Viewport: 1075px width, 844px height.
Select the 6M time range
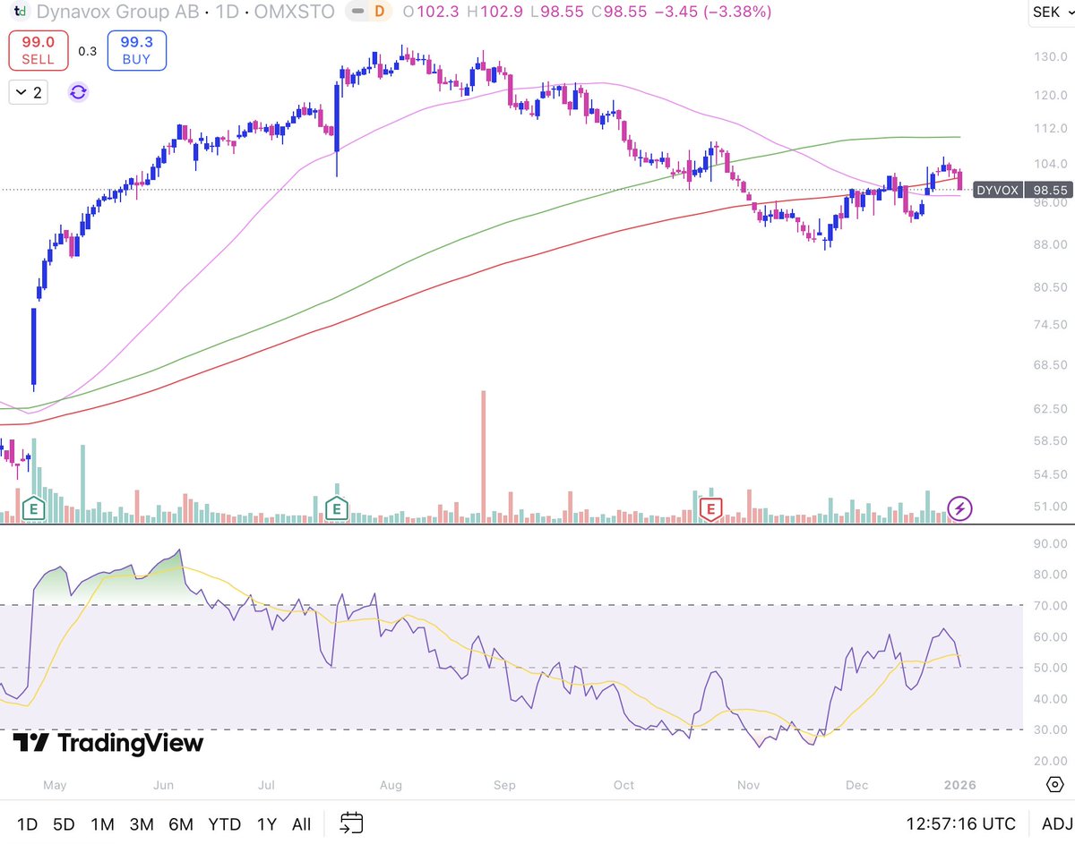coord(181,823)
